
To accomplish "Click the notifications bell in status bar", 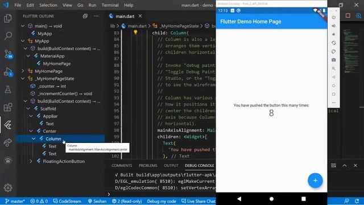I will pyautogui.click(x=357, y=201).
